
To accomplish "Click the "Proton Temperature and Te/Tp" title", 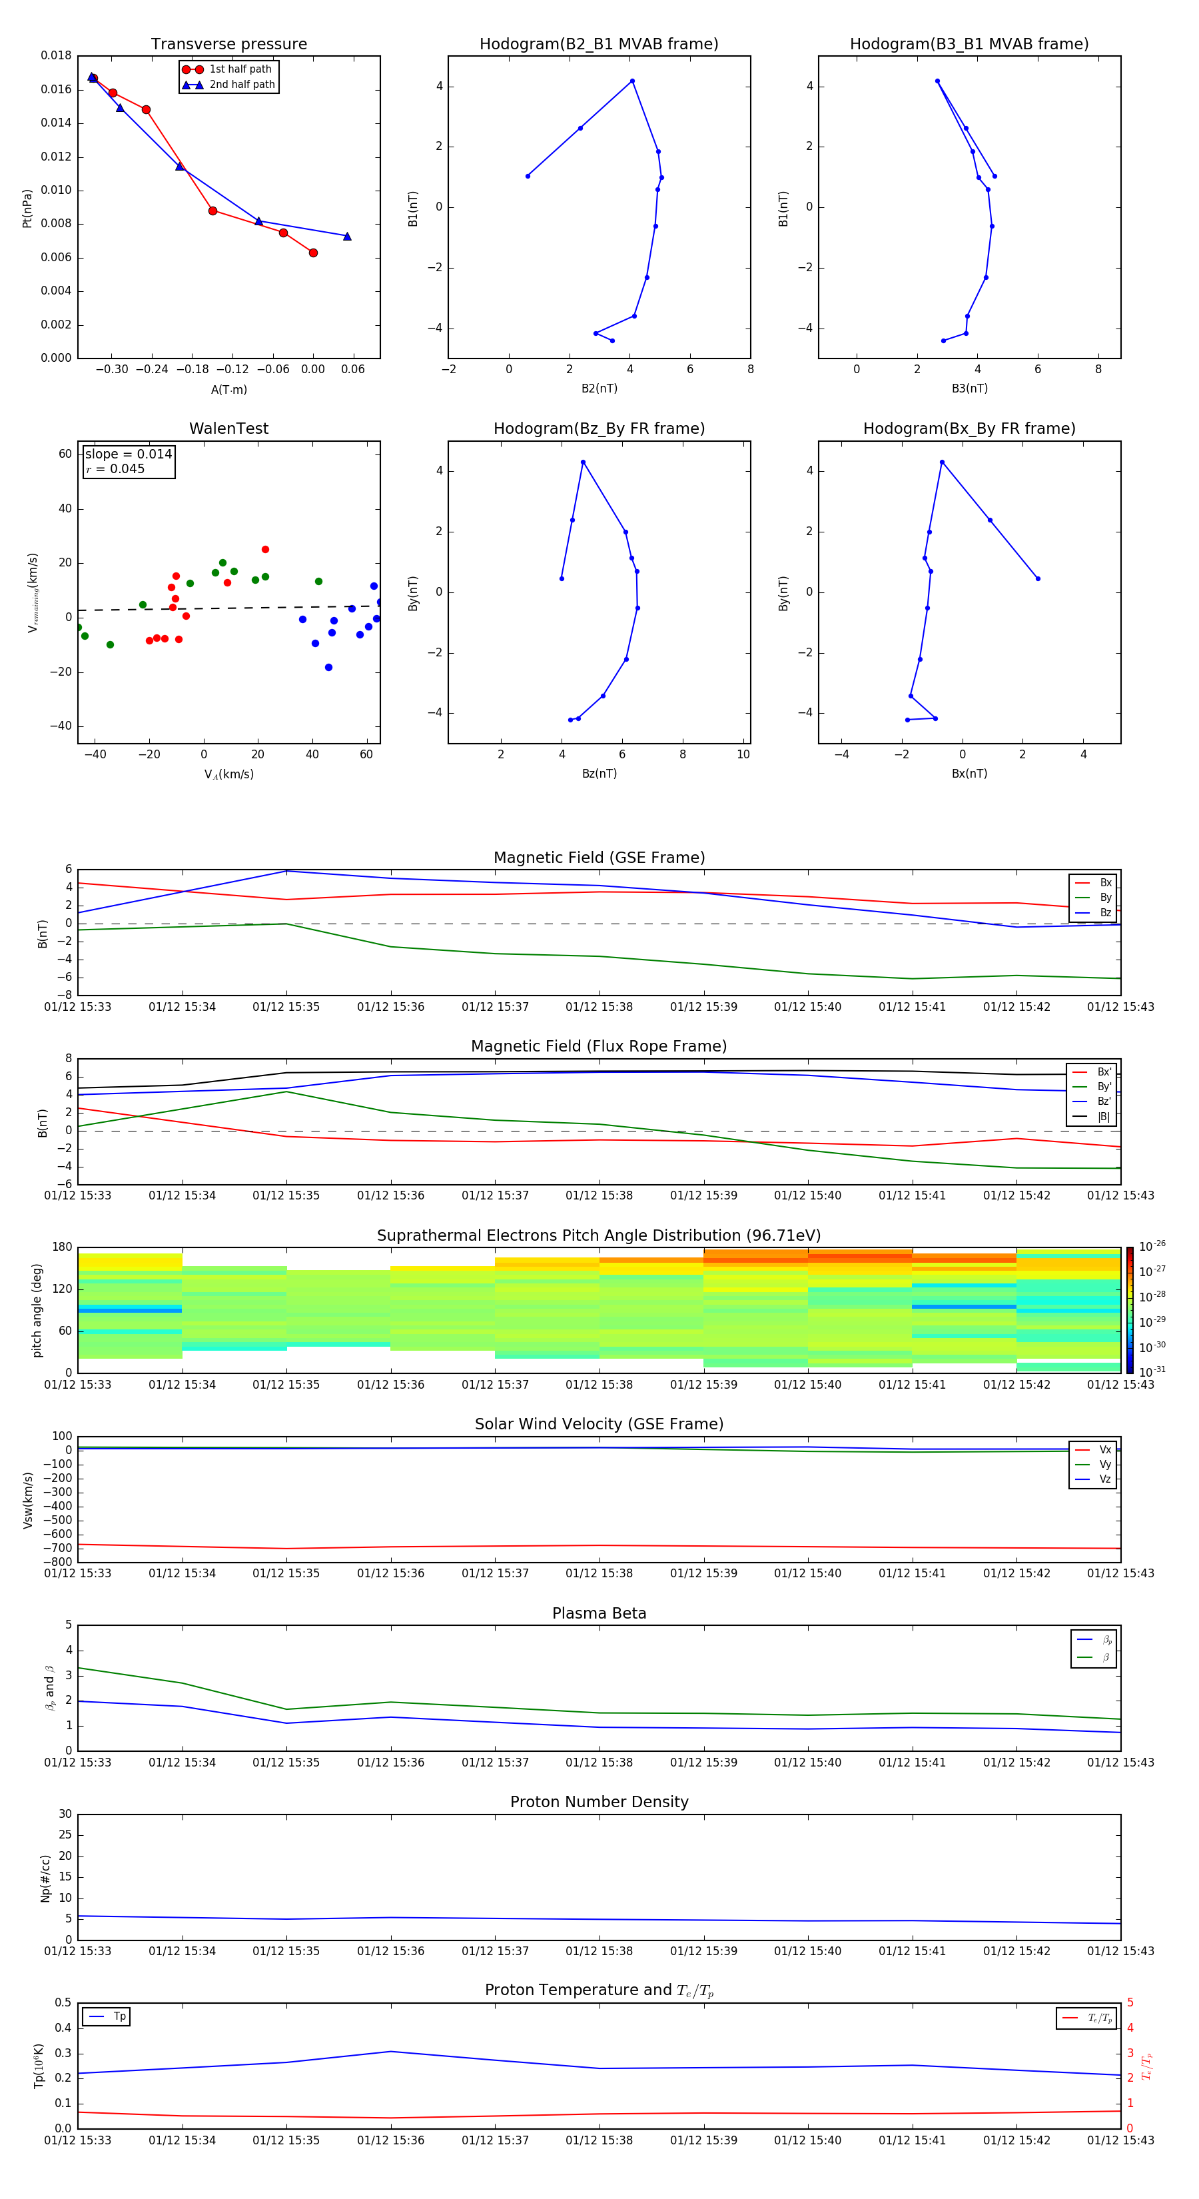I will (599, 1990).
